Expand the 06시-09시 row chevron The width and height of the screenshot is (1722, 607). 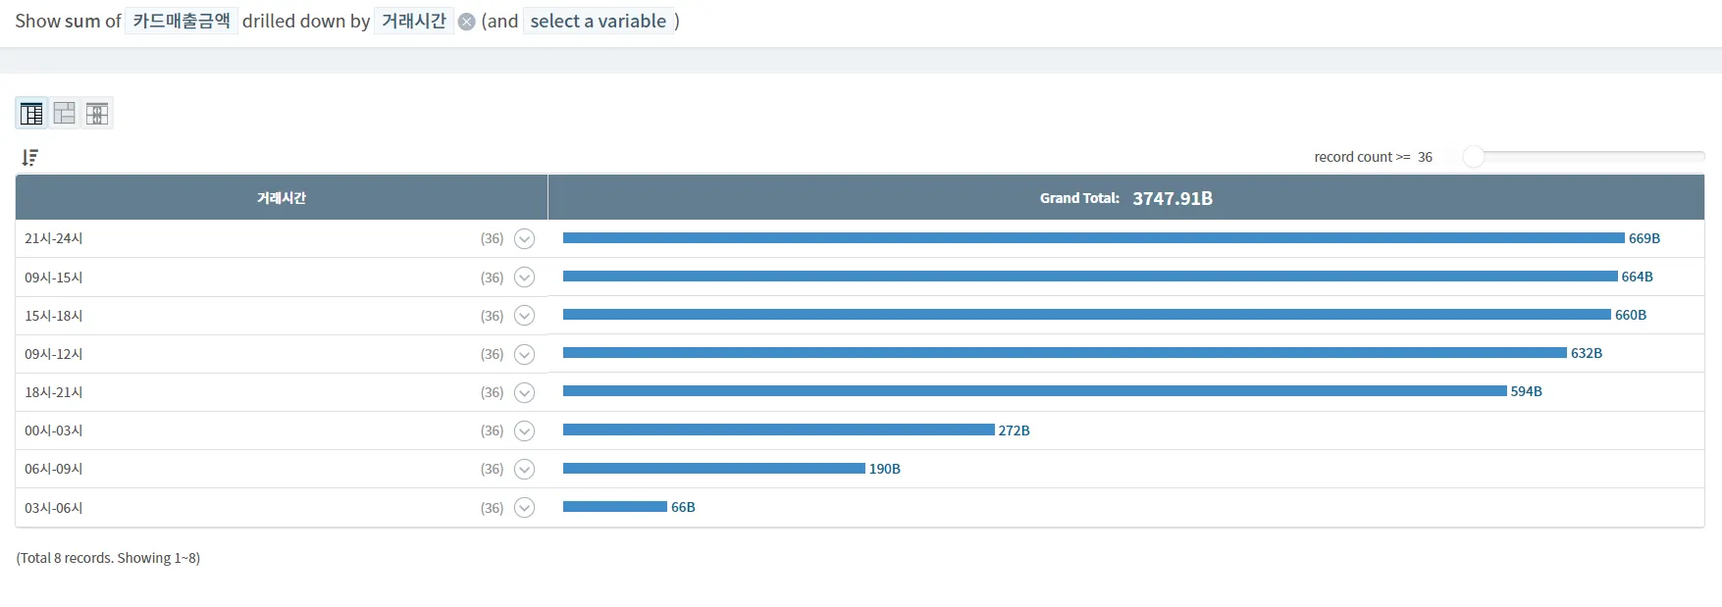(525, 469)
